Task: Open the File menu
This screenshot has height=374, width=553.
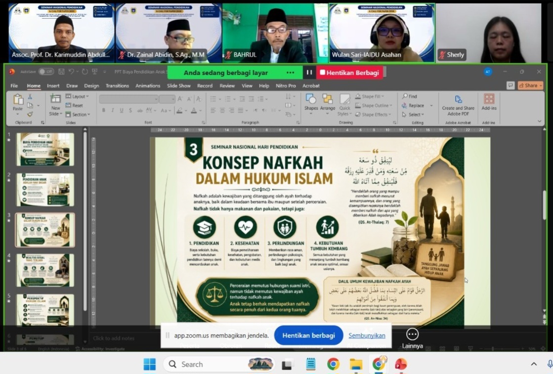Action: click(14, 85)
